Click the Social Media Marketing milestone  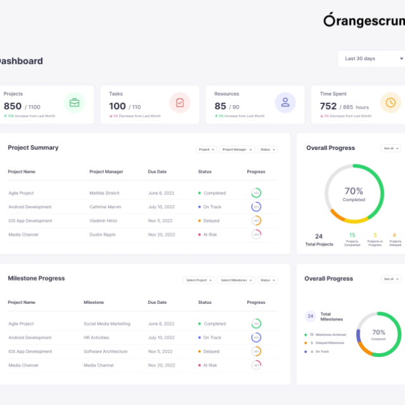click(x=107, y=324)
